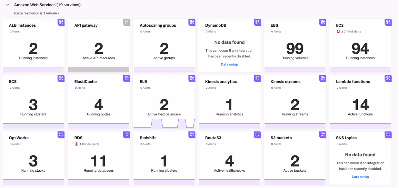Click the dashboard icon on ElastiCache card
The width and height of the screenshot is (399, 188).
tap(127, 78)
